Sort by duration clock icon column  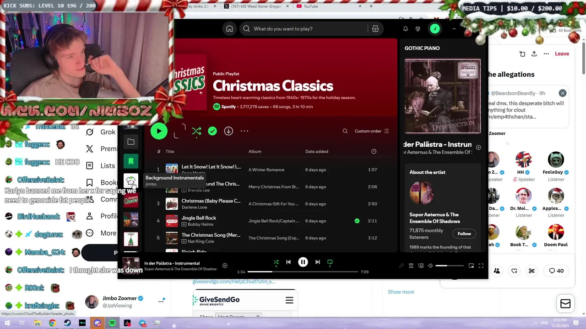click(374, 151)
